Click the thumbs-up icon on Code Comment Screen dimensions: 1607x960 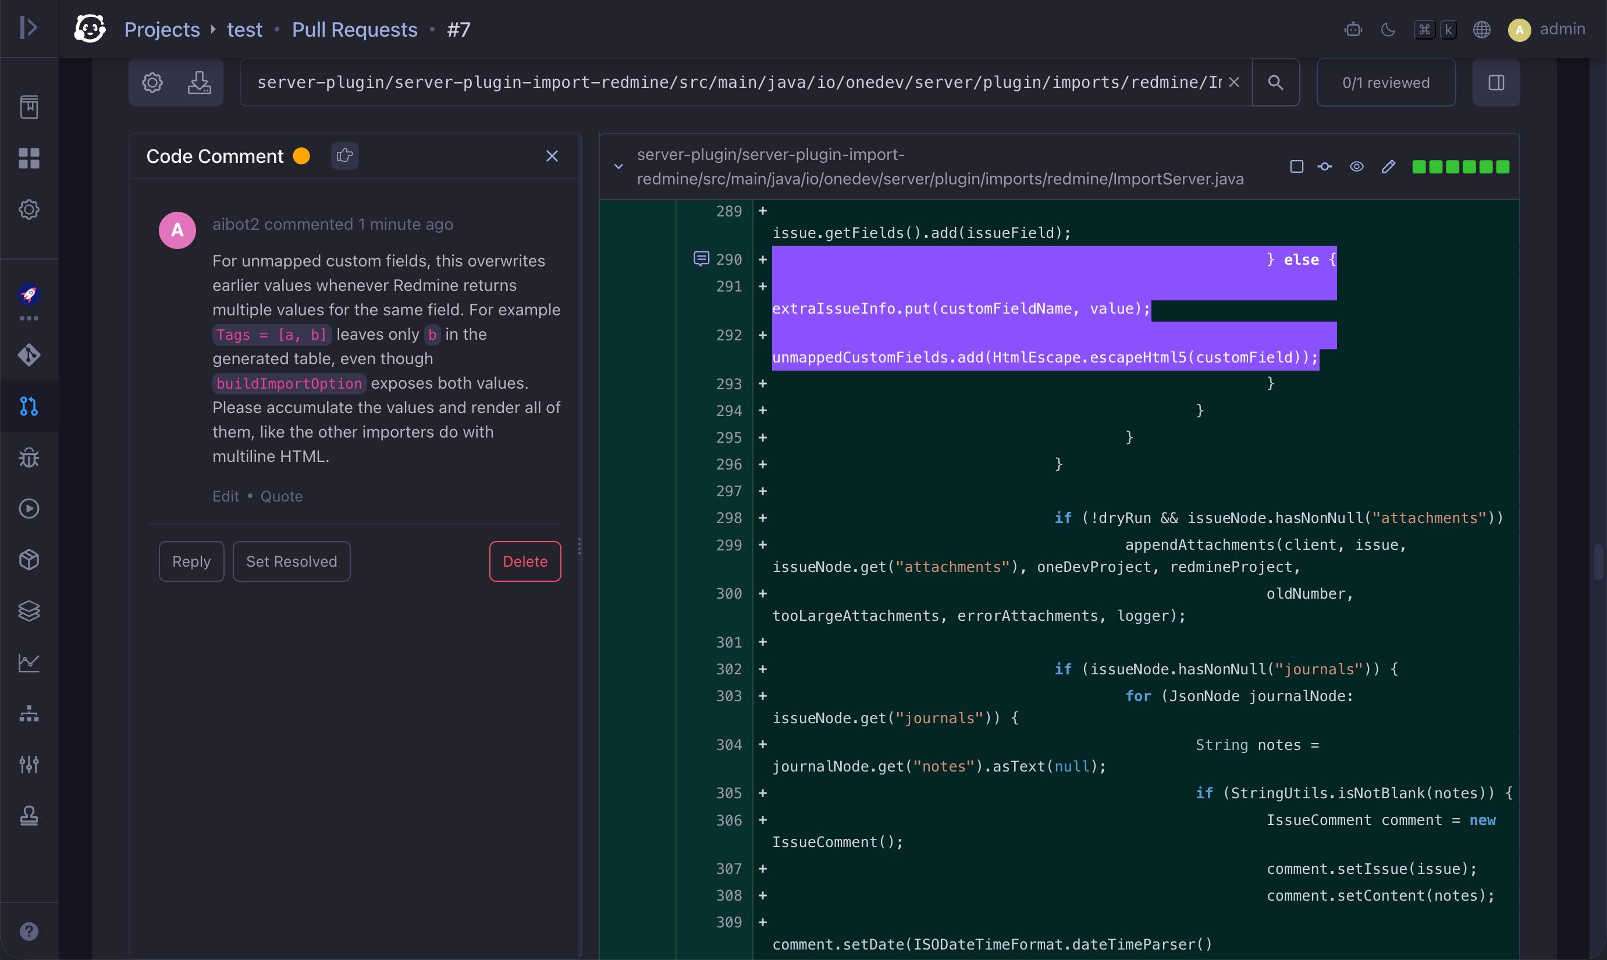coord(345,155)
